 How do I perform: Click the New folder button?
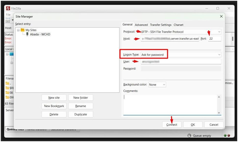[80, 98]
